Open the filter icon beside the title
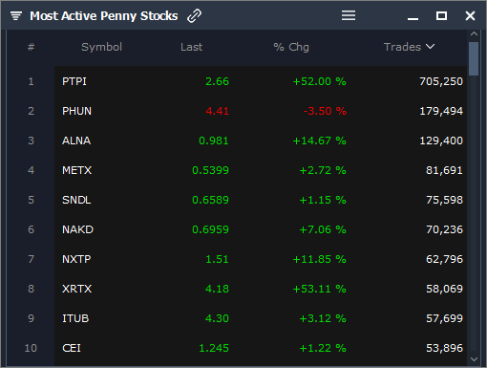487x368 pixels. 16,15
